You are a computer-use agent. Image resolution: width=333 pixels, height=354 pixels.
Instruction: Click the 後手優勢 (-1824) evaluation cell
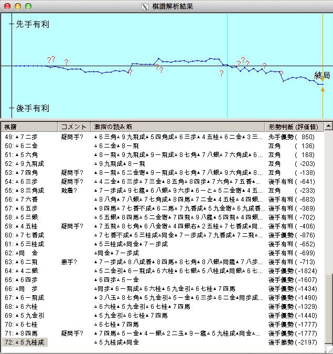[293, 270]
